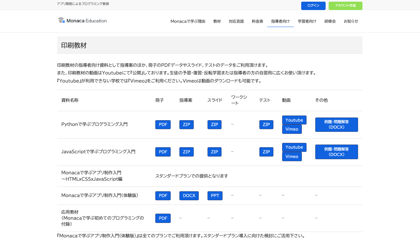Screen dimensions: 420x245
Task: Download 例題・問題解答 DOCX for Python course
Action: (x=336, y=124)
